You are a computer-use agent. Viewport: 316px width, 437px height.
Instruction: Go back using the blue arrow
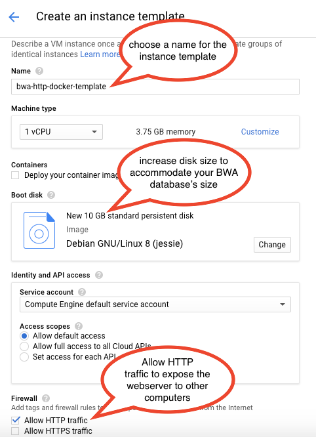(14, 17)
